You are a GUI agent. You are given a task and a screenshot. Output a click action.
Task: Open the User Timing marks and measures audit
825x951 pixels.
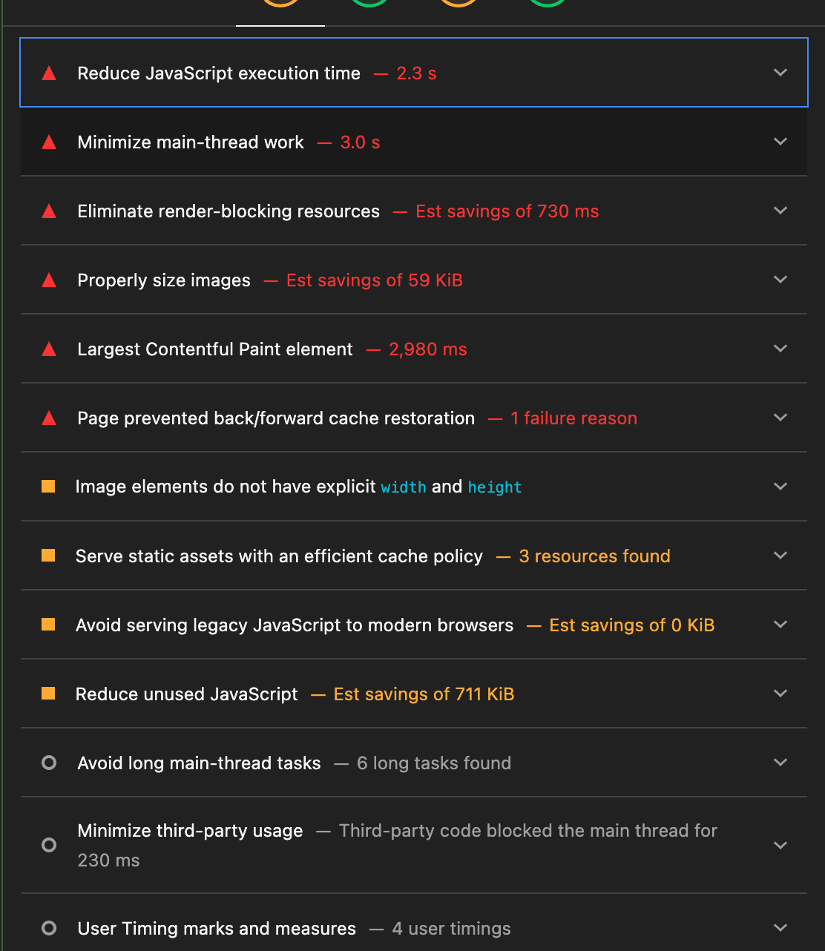pyautogui.click(x=780, y=927)
